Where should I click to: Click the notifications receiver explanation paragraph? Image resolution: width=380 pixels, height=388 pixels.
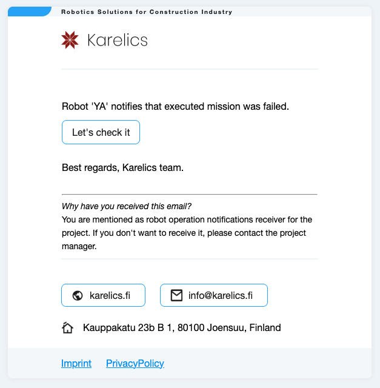tap(187, 233)
